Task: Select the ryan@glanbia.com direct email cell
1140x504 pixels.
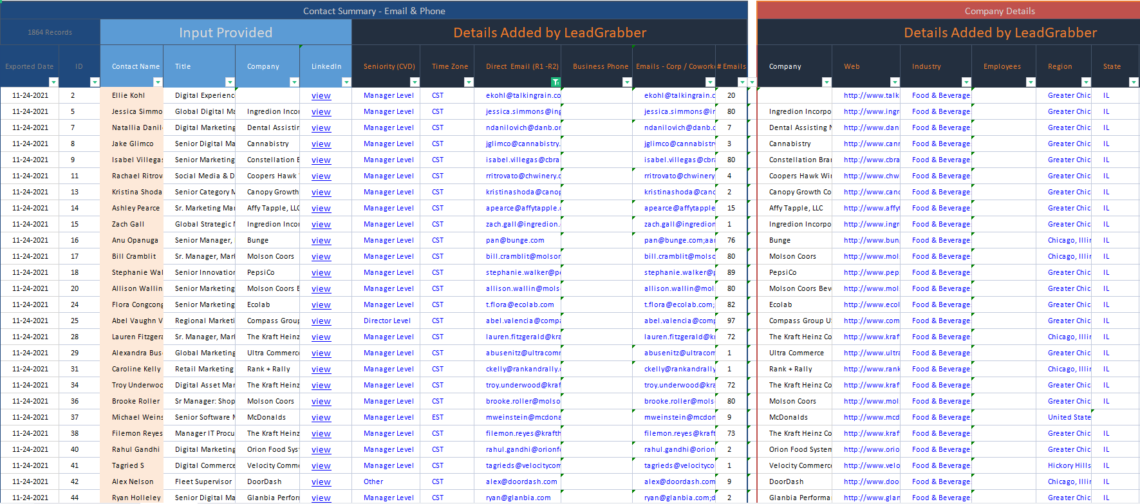Action: point(518,498)
